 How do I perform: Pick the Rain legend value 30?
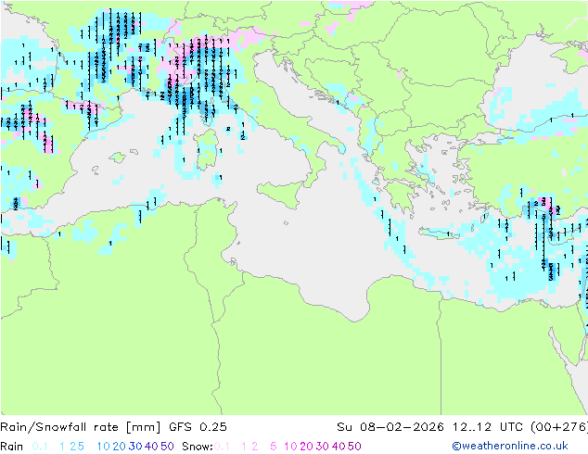pos(135,447)
